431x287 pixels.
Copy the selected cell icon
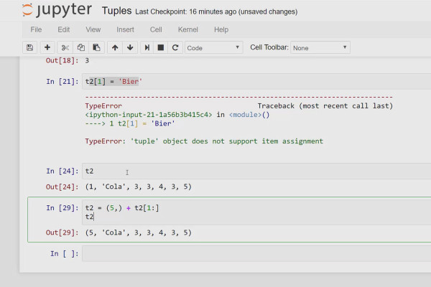pos(80,47)
